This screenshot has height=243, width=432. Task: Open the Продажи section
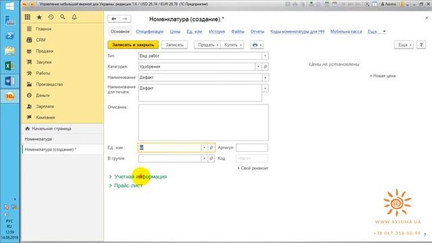coord(45,51)
